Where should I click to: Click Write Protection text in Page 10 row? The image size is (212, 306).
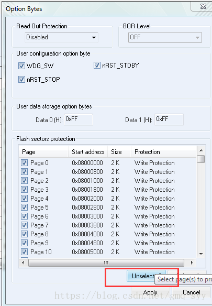pos(154,252)
